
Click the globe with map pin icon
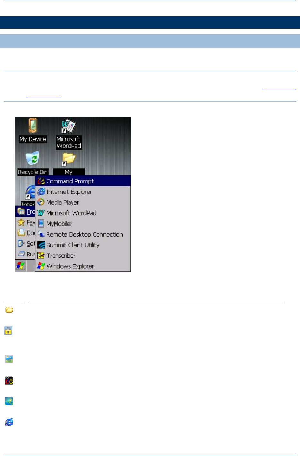tap(9, 401)
